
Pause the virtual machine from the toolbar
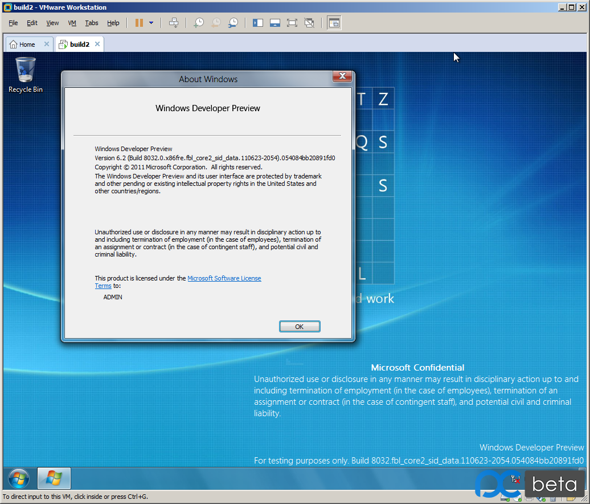click(x=139, y=23)
